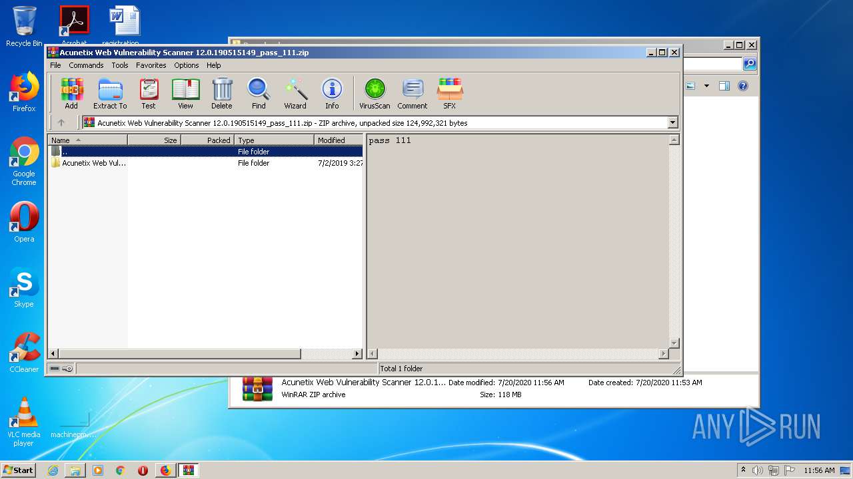
Task: Click the volume speaker tray icon
Action: (758, 470)
